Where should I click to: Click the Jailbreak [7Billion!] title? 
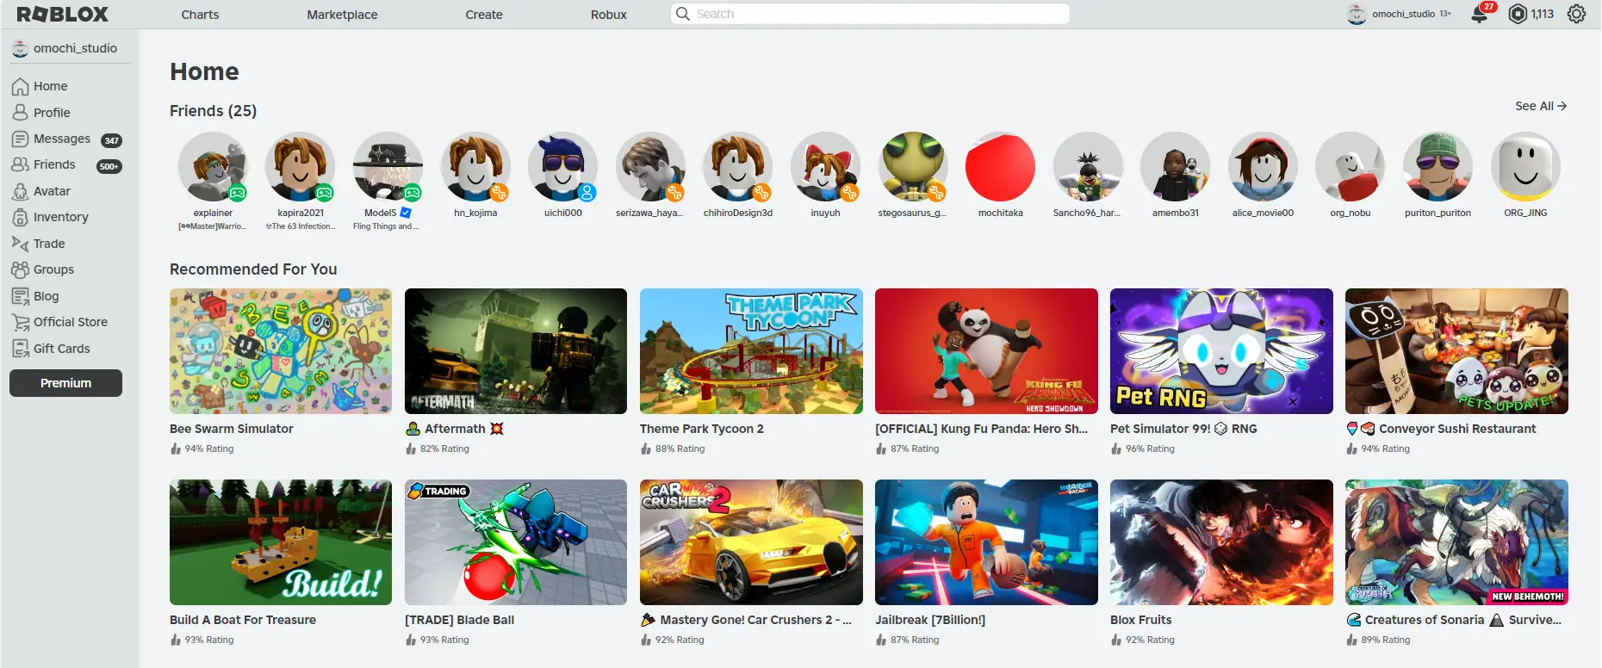[930, 620]
